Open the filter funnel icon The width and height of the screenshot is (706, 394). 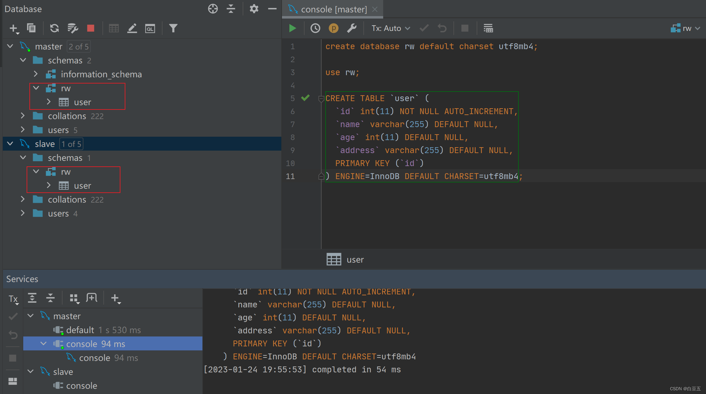pyautogui.click(x=173, y=28)
